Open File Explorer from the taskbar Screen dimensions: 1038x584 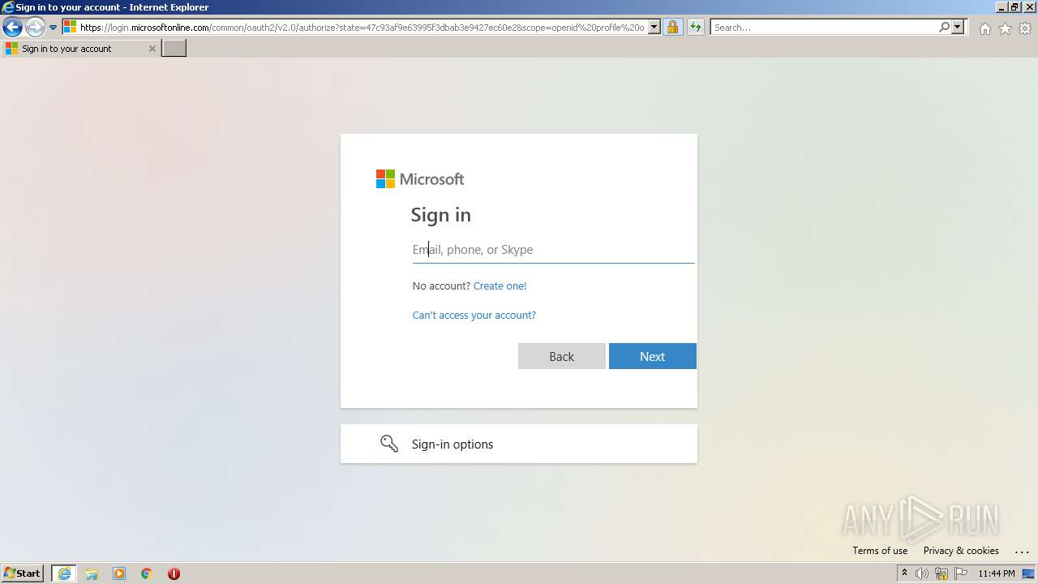(92, 573)
